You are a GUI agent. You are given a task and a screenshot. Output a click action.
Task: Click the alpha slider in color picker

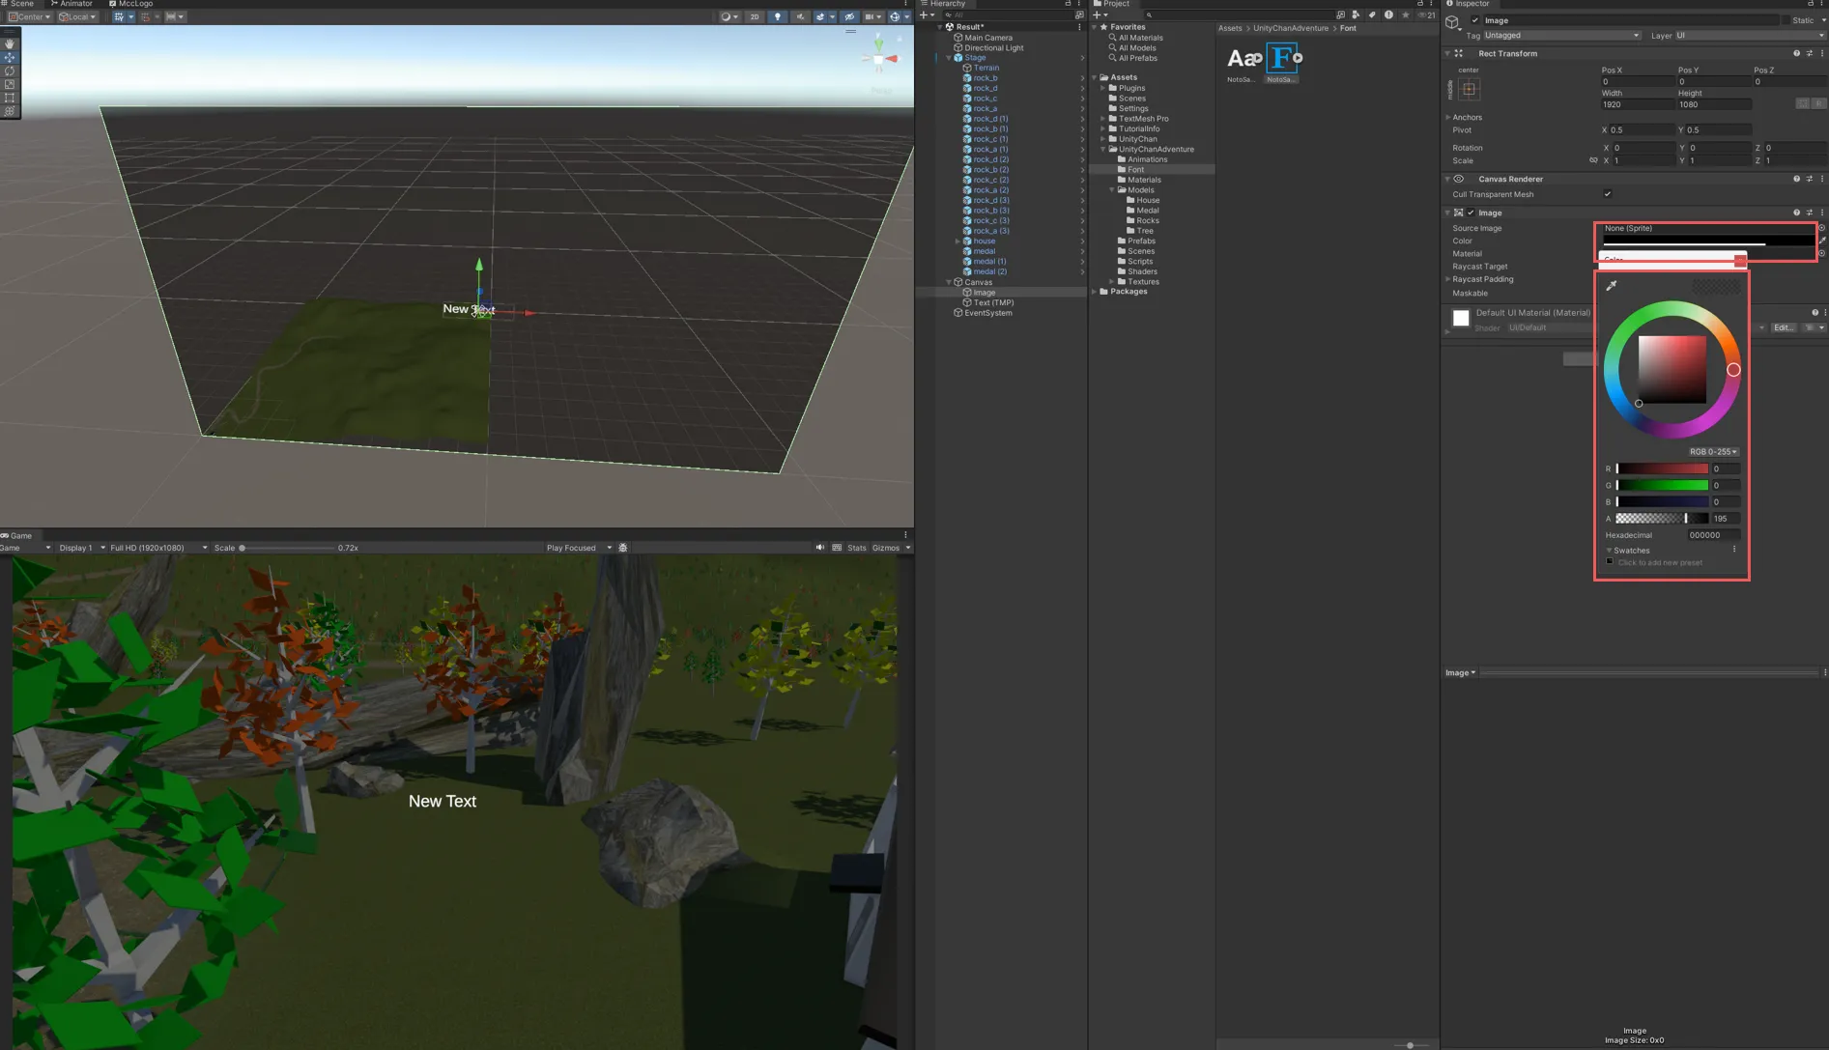pyautogui.click(x=1661, y=519)
